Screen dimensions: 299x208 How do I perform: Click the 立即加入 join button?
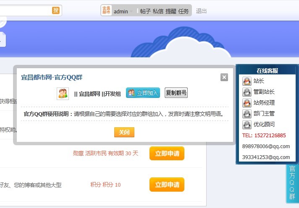click(x=143, y=92)
